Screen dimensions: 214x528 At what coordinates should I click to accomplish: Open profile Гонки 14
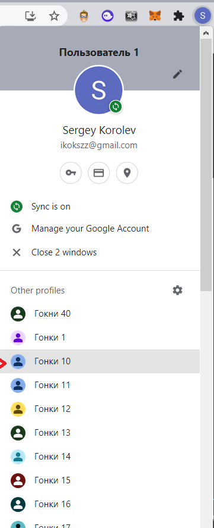(x=100, y=457)
